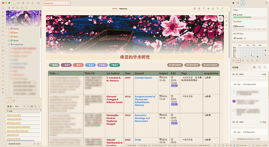The height and width of the screenshot is (147, 269).
Task: Select the highlighted first tab in bottom-left panel
Action: [x=9, y=101]
